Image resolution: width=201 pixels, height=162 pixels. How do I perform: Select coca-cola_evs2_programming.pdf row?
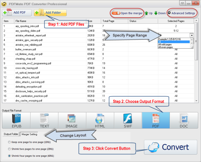(x=98, y=63)
